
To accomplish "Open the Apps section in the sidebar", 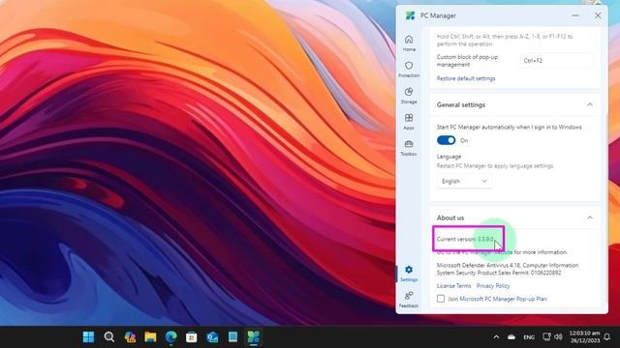I will pos(409,122).
